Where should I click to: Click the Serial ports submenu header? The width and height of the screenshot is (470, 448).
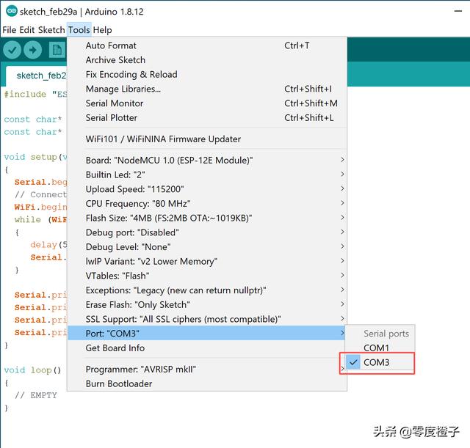pyautogui.click(x=386, y=334)
